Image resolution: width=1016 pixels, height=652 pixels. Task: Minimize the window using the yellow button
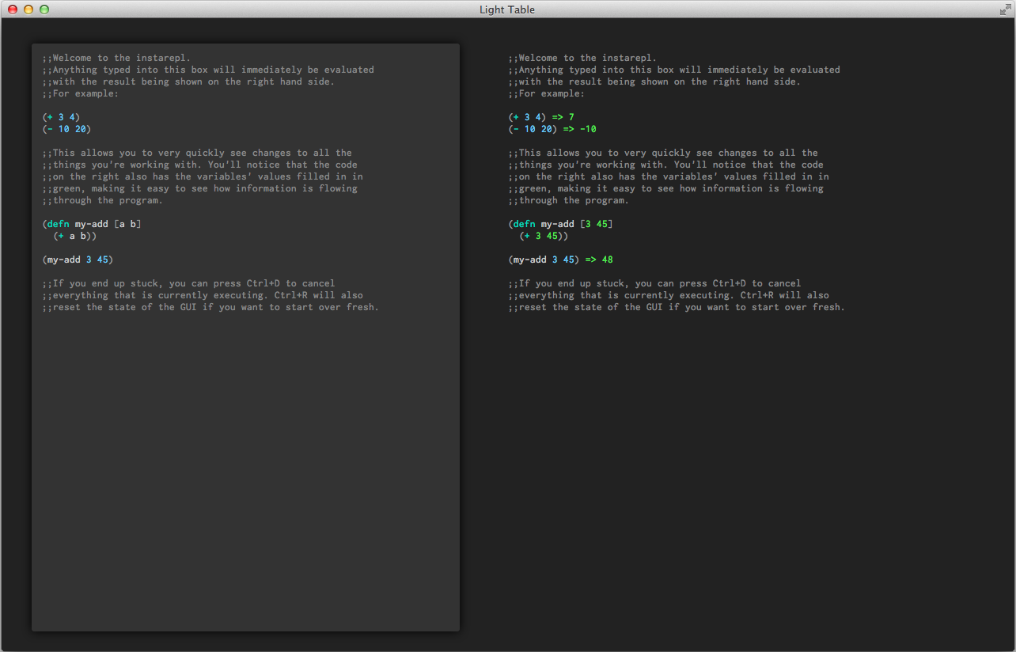28,9
